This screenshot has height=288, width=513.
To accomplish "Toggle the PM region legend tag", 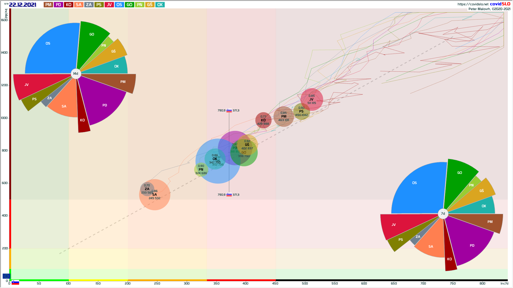I will coord(48,5).
